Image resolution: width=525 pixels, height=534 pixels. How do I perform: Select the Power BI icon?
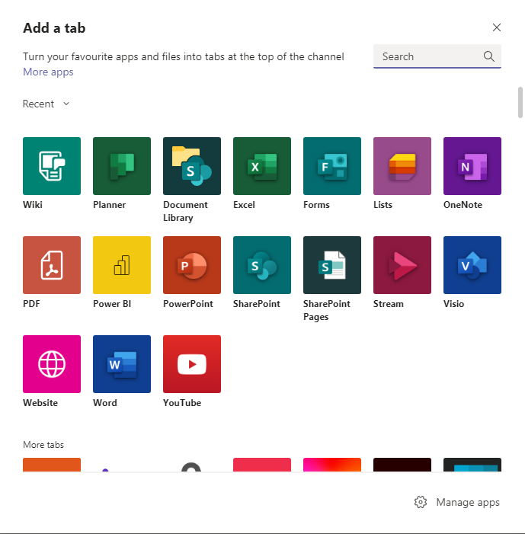[122, 265]
